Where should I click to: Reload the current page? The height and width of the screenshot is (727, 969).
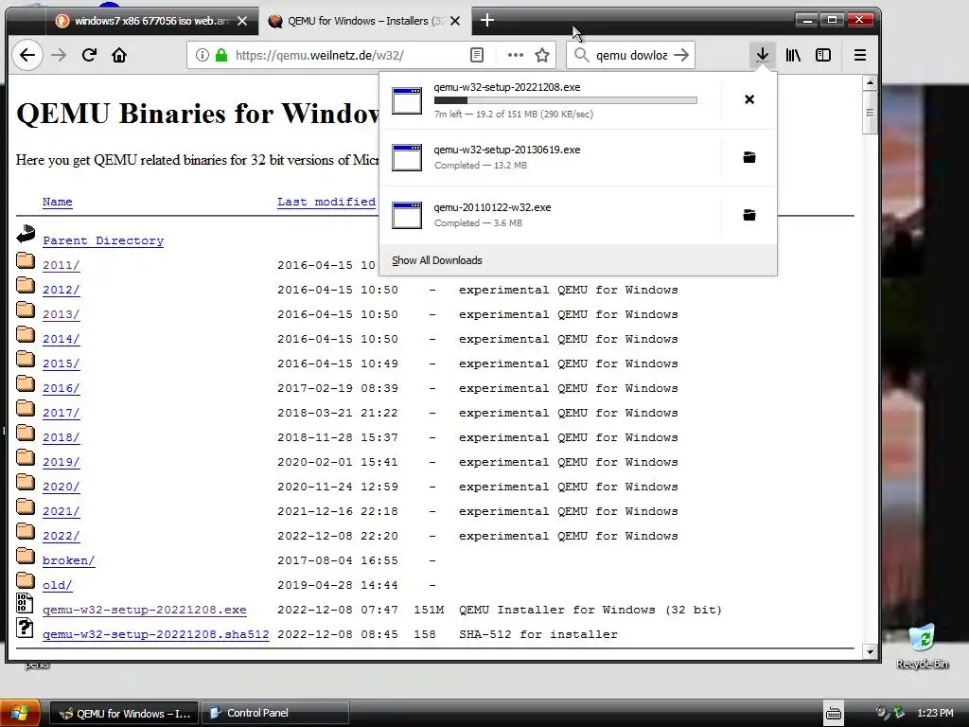[89, 55]
